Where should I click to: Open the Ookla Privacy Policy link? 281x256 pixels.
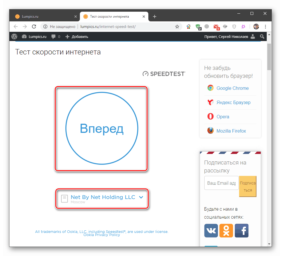102,235
